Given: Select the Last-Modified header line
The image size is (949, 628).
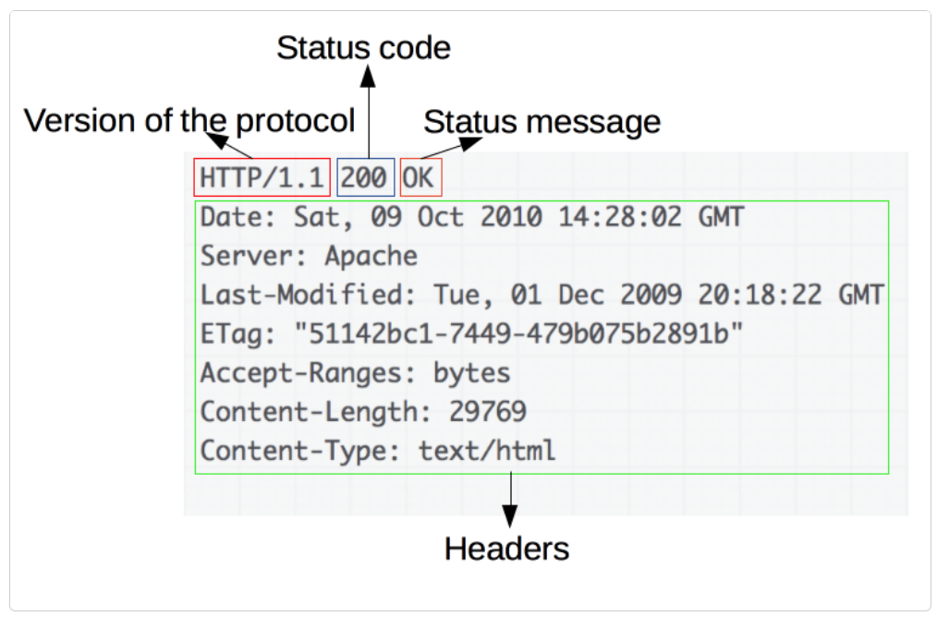Looking at the screenshot, I should pos(541,295).
